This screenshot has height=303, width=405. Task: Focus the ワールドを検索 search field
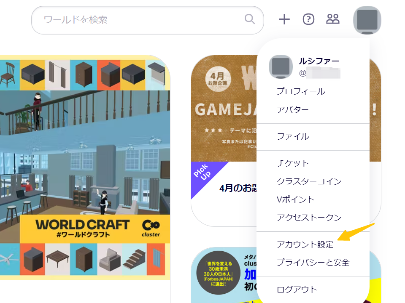148,20
